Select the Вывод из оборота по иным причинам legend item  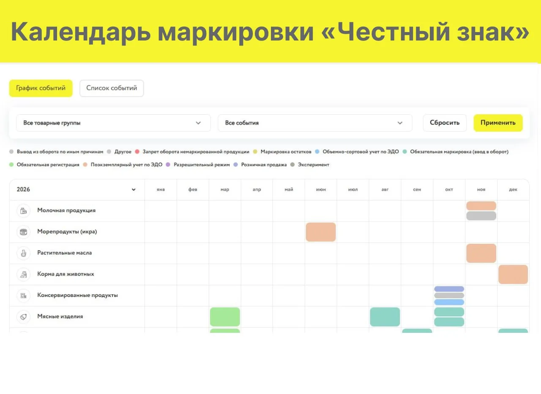click(x=56, y=151)
